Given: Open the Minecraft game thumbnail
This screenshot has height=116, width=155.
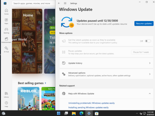Looking at the screenshot, I should point(48,98).
